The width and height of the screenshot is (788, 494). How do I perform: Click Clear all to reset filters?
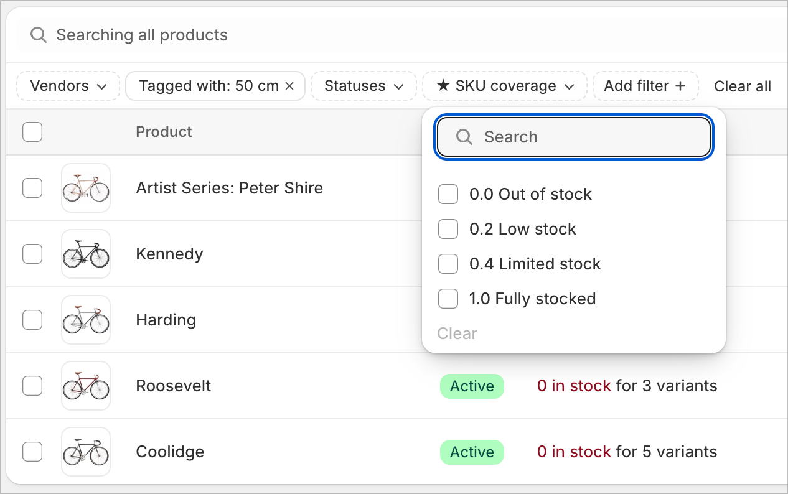[742, 86]
